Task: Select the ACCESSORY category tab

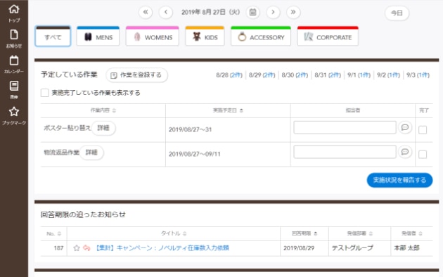Action: point(261,37)
